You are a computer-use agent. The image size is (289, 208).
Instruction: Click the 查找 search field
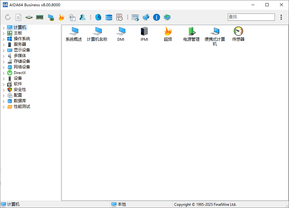[x=251, y=17]
